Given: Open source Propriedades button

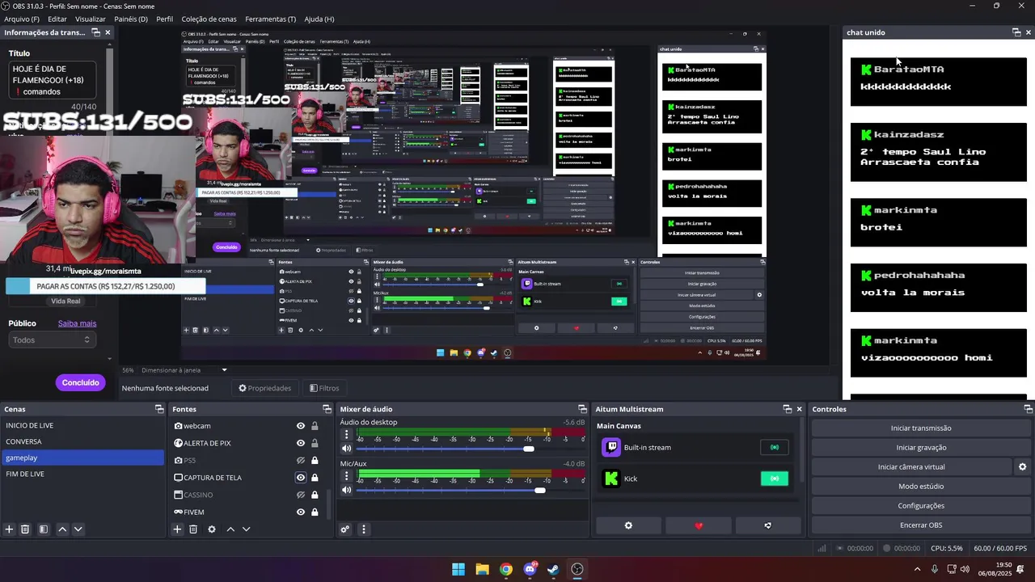Looking at the screenshot, I should (x=264, y=388).
